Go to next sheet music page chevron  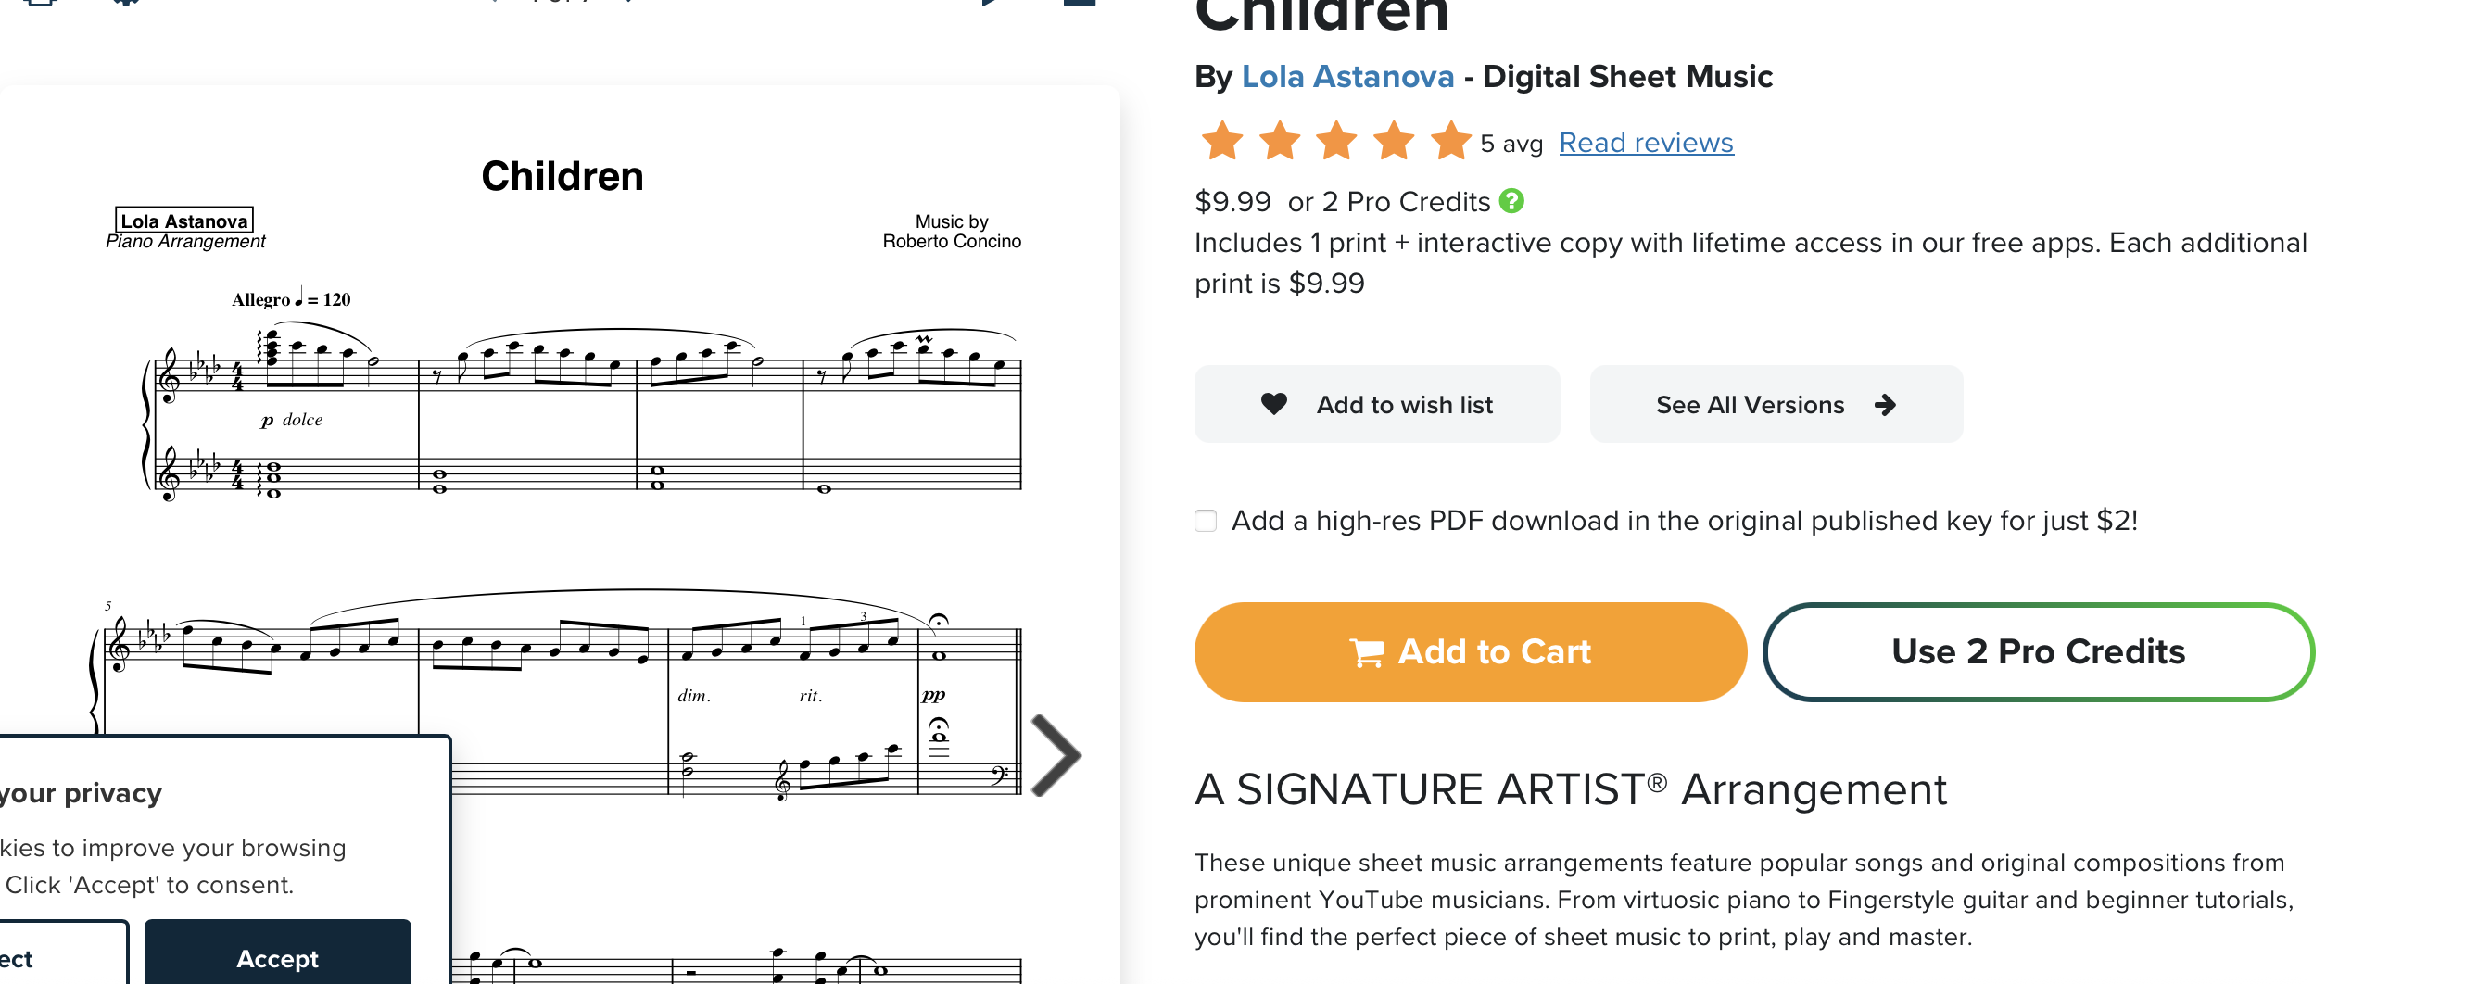[1056, 755]
